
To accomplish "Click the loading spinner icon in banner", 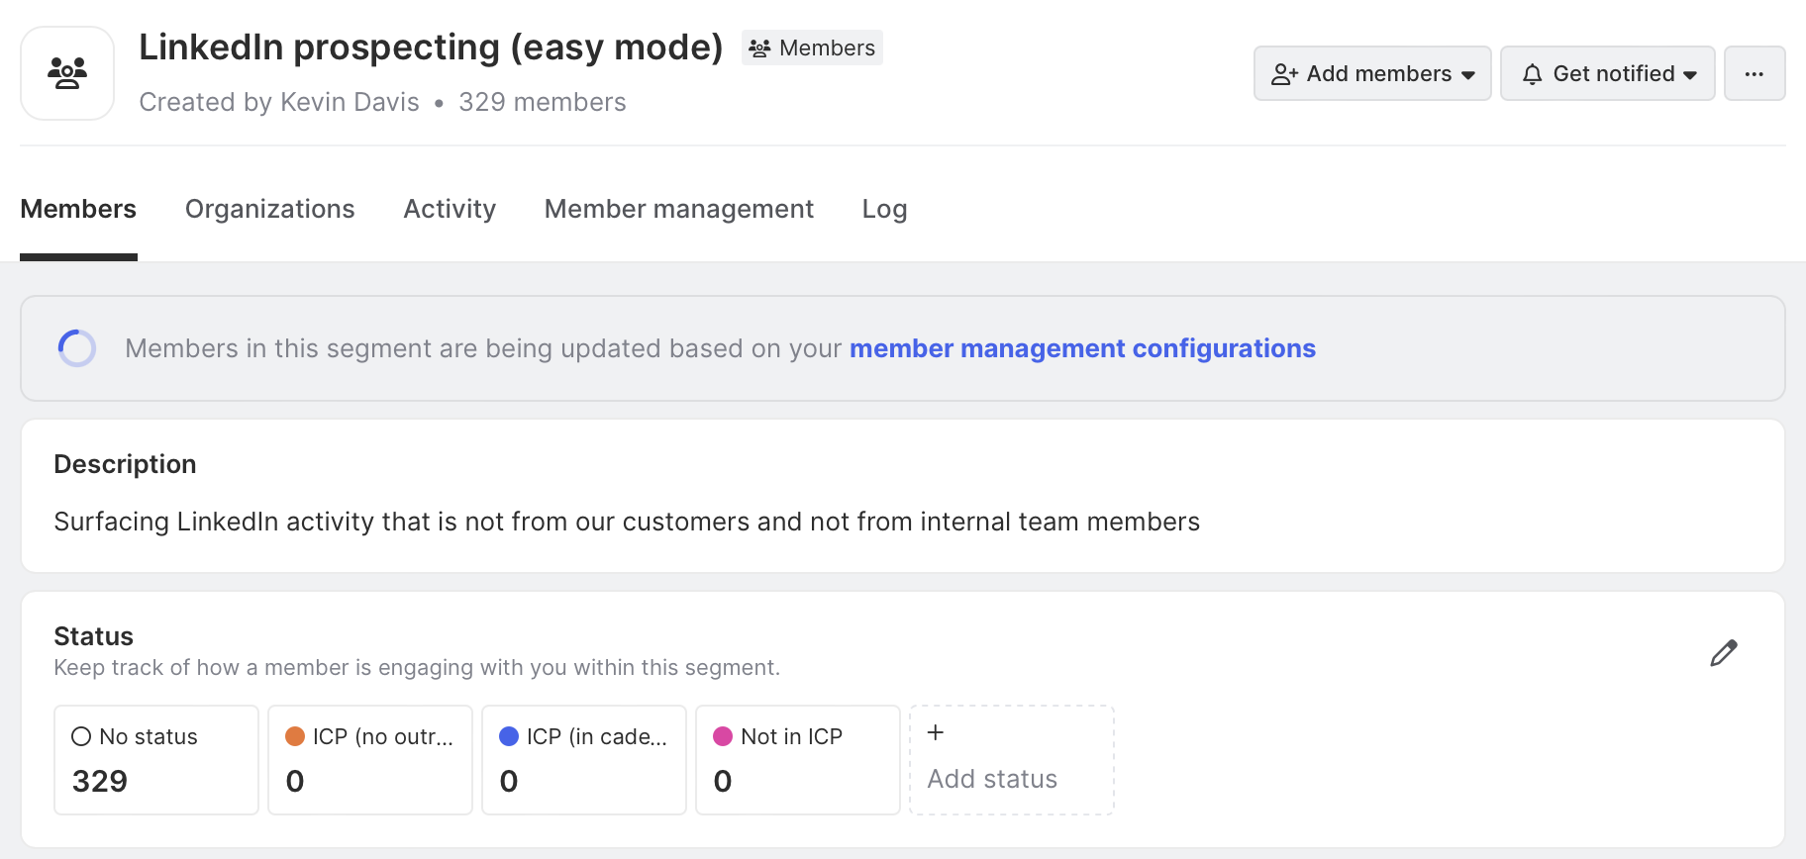I will click(x=77, y=348).
